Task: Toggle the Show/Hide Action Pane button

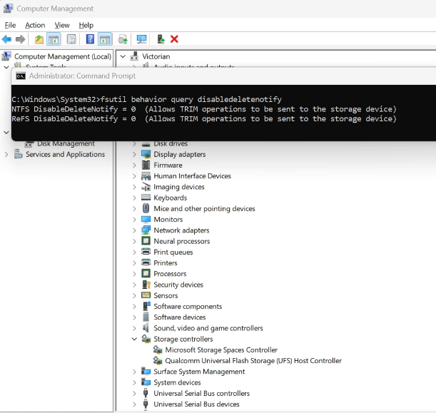Action: tap(105, 39)
